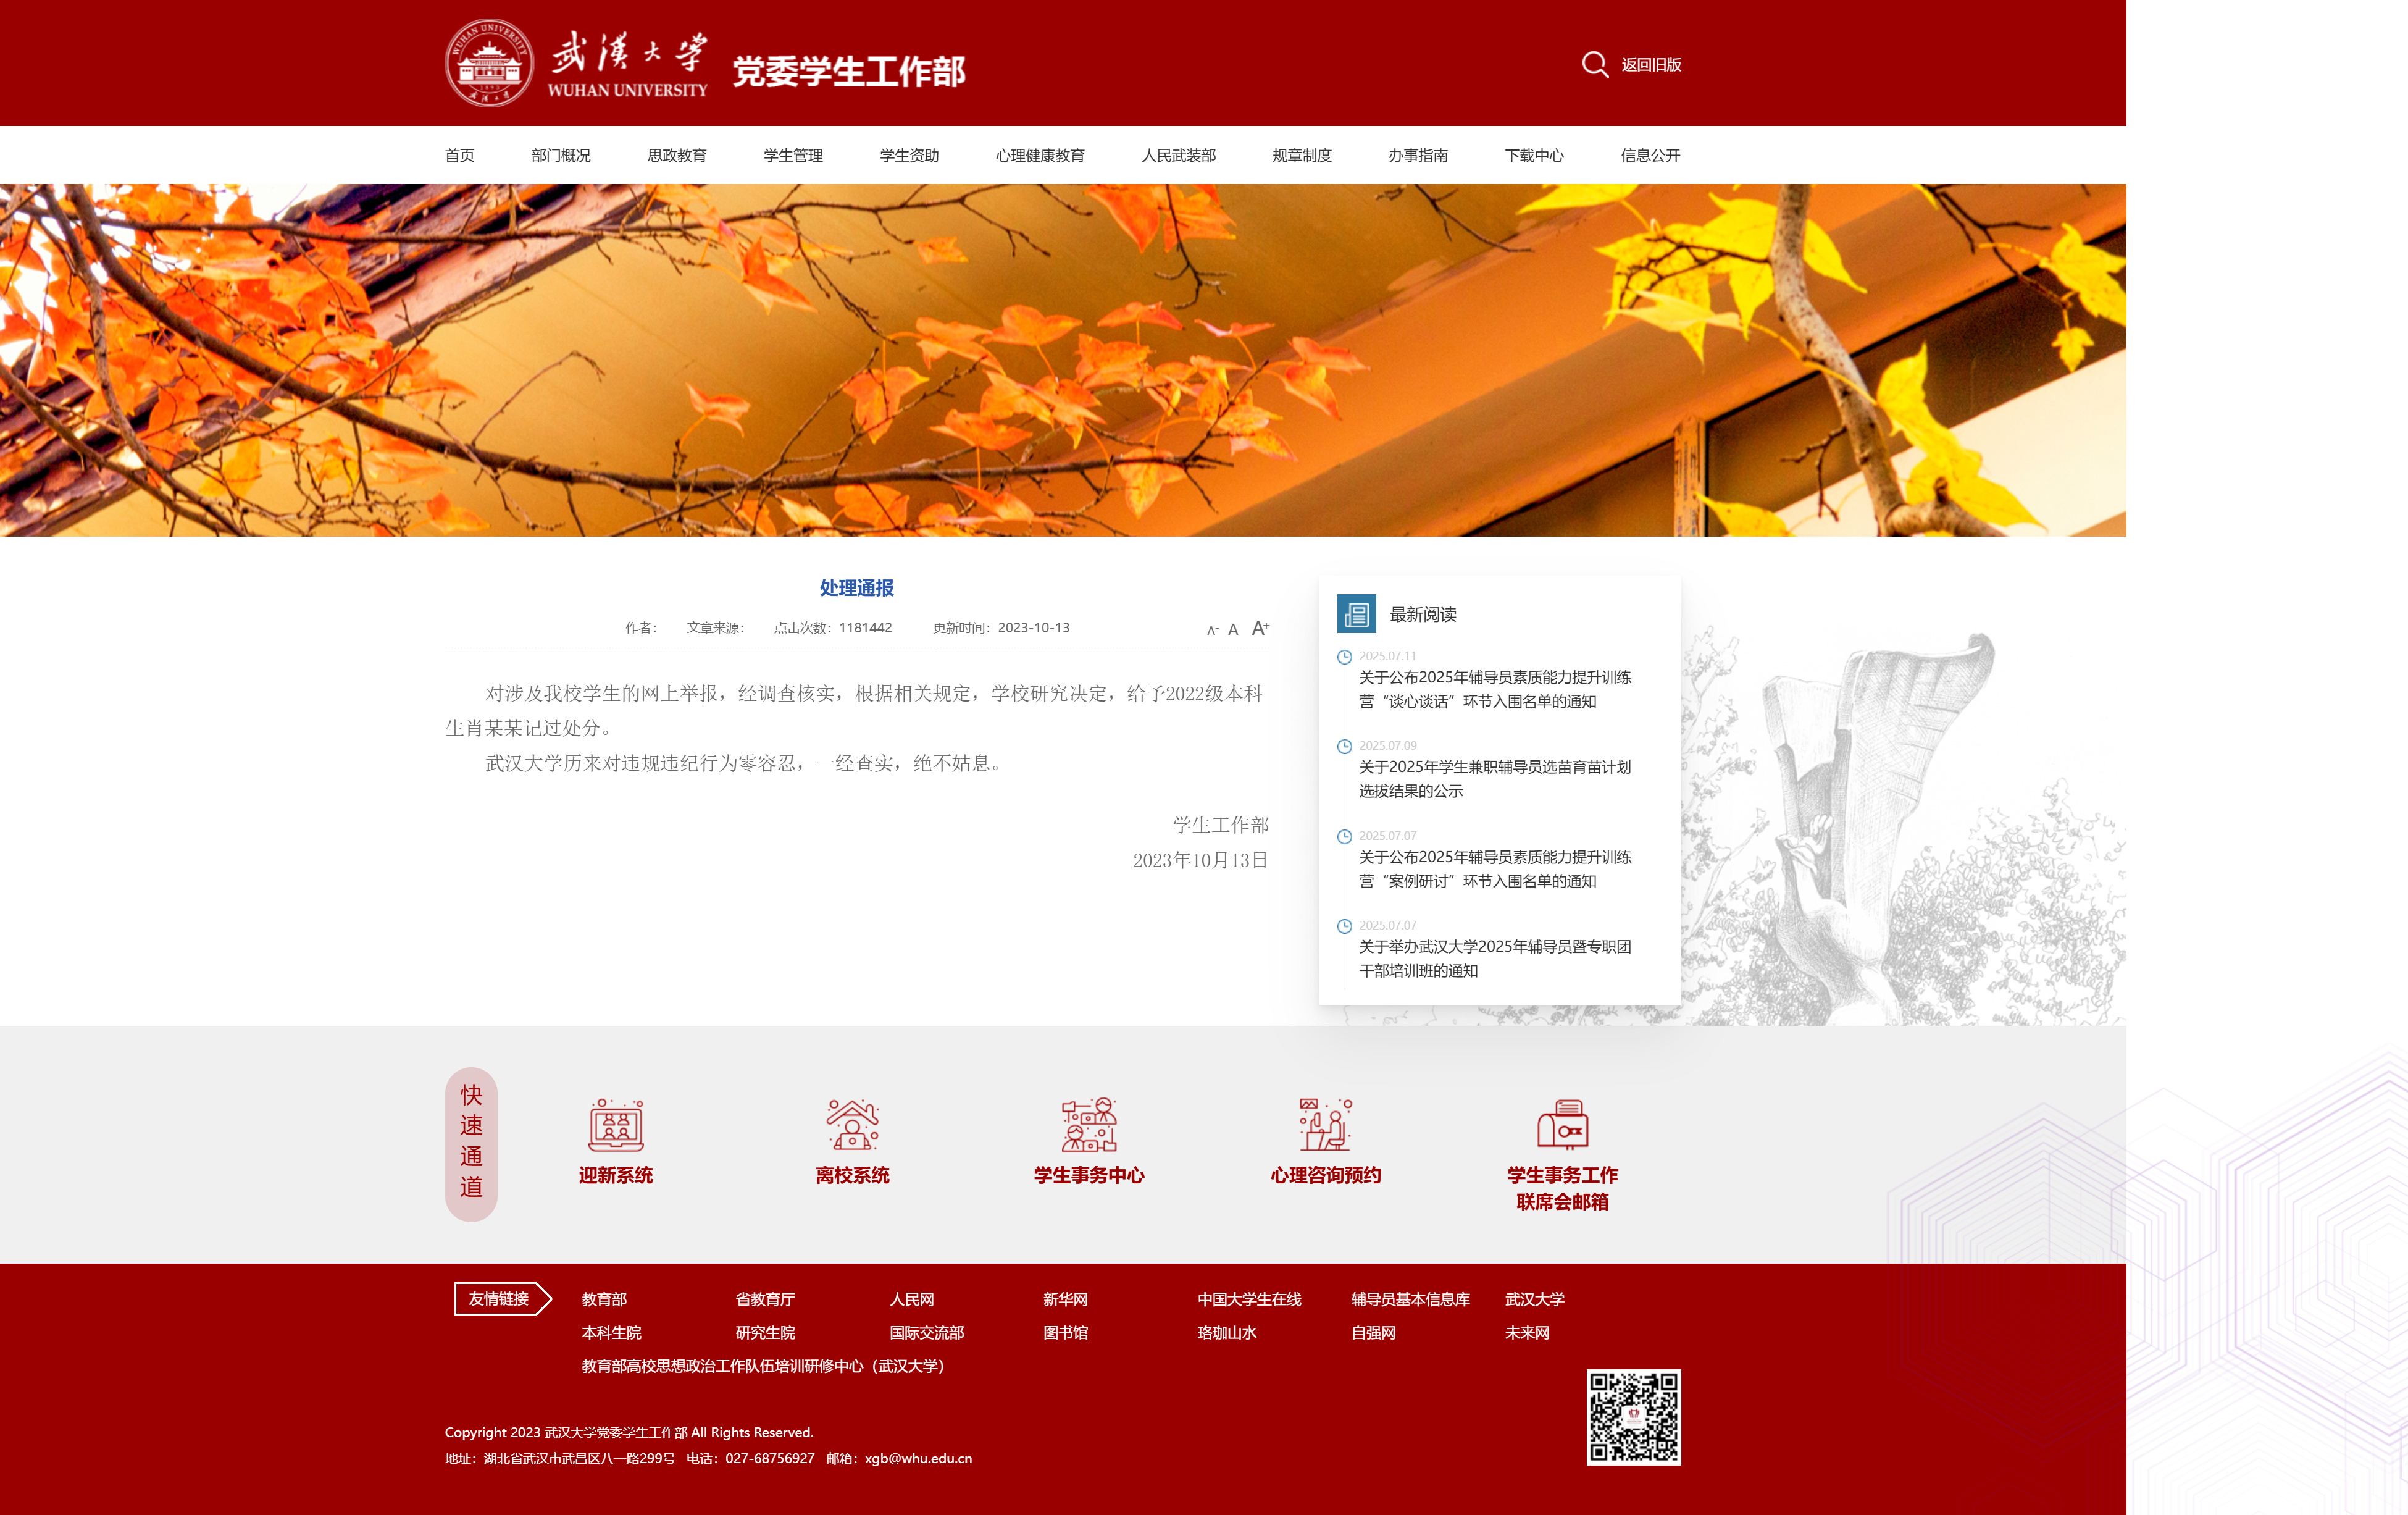Open 学生事务工作联席会邮箱 icon
The image size is (2408, 1515).
coord(1562,1125)
